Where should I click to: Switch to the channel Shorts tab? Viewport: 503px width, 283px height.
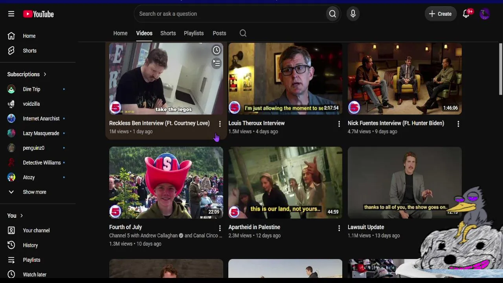168,33
